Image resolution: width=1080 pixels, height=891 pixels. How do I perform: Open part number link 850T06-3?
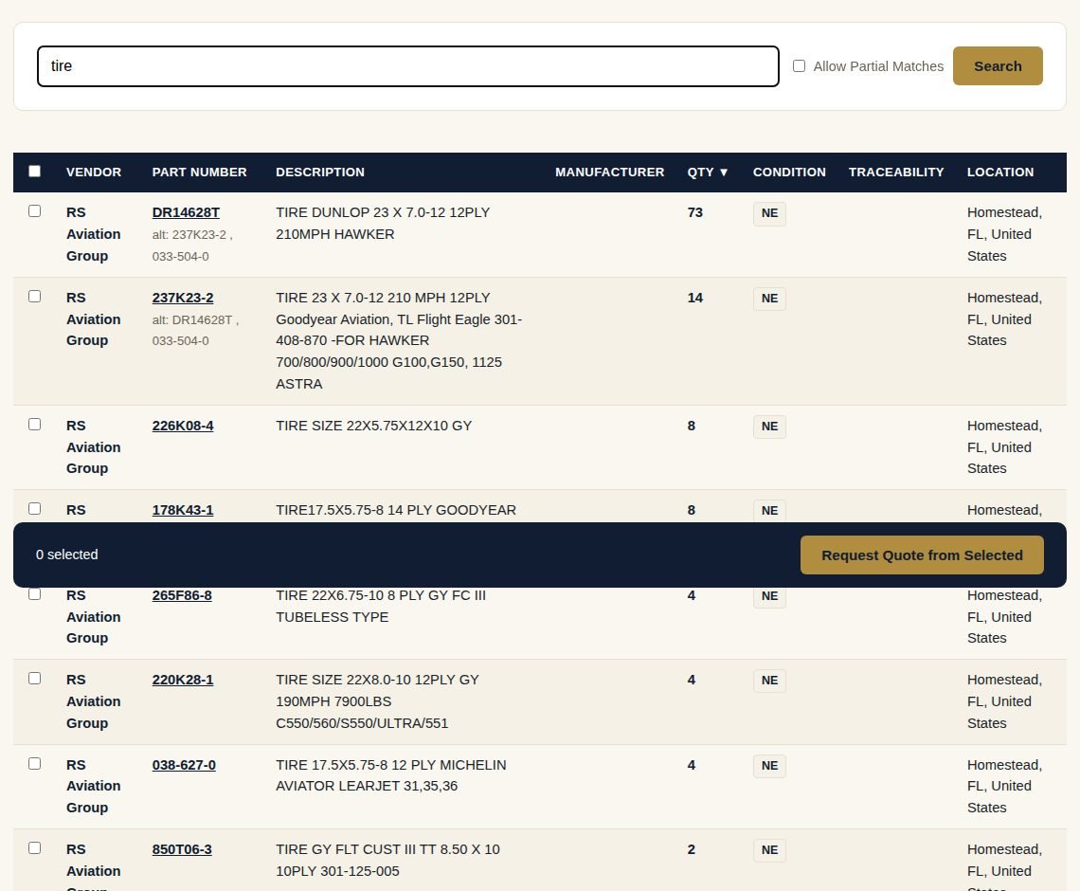[182, 849]
